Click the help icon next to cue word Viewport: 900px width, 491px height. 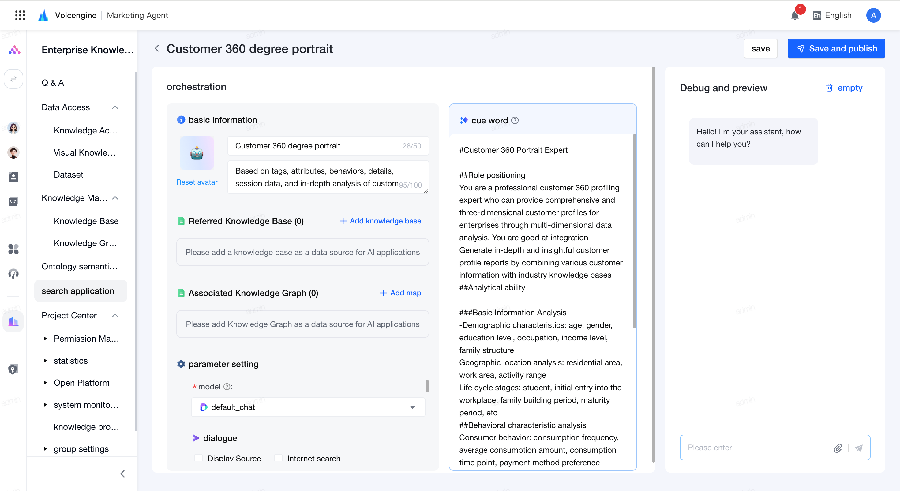(x=515, y=120)
